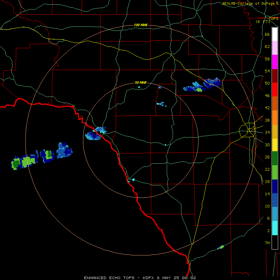Click the "50 NMI" range ring label
This screenshot has height=280, width=280.
(x=141, y=82)
